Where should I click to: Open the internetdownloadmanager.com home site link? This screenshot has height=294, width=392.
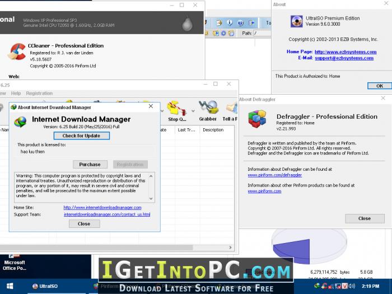point(102,208)
